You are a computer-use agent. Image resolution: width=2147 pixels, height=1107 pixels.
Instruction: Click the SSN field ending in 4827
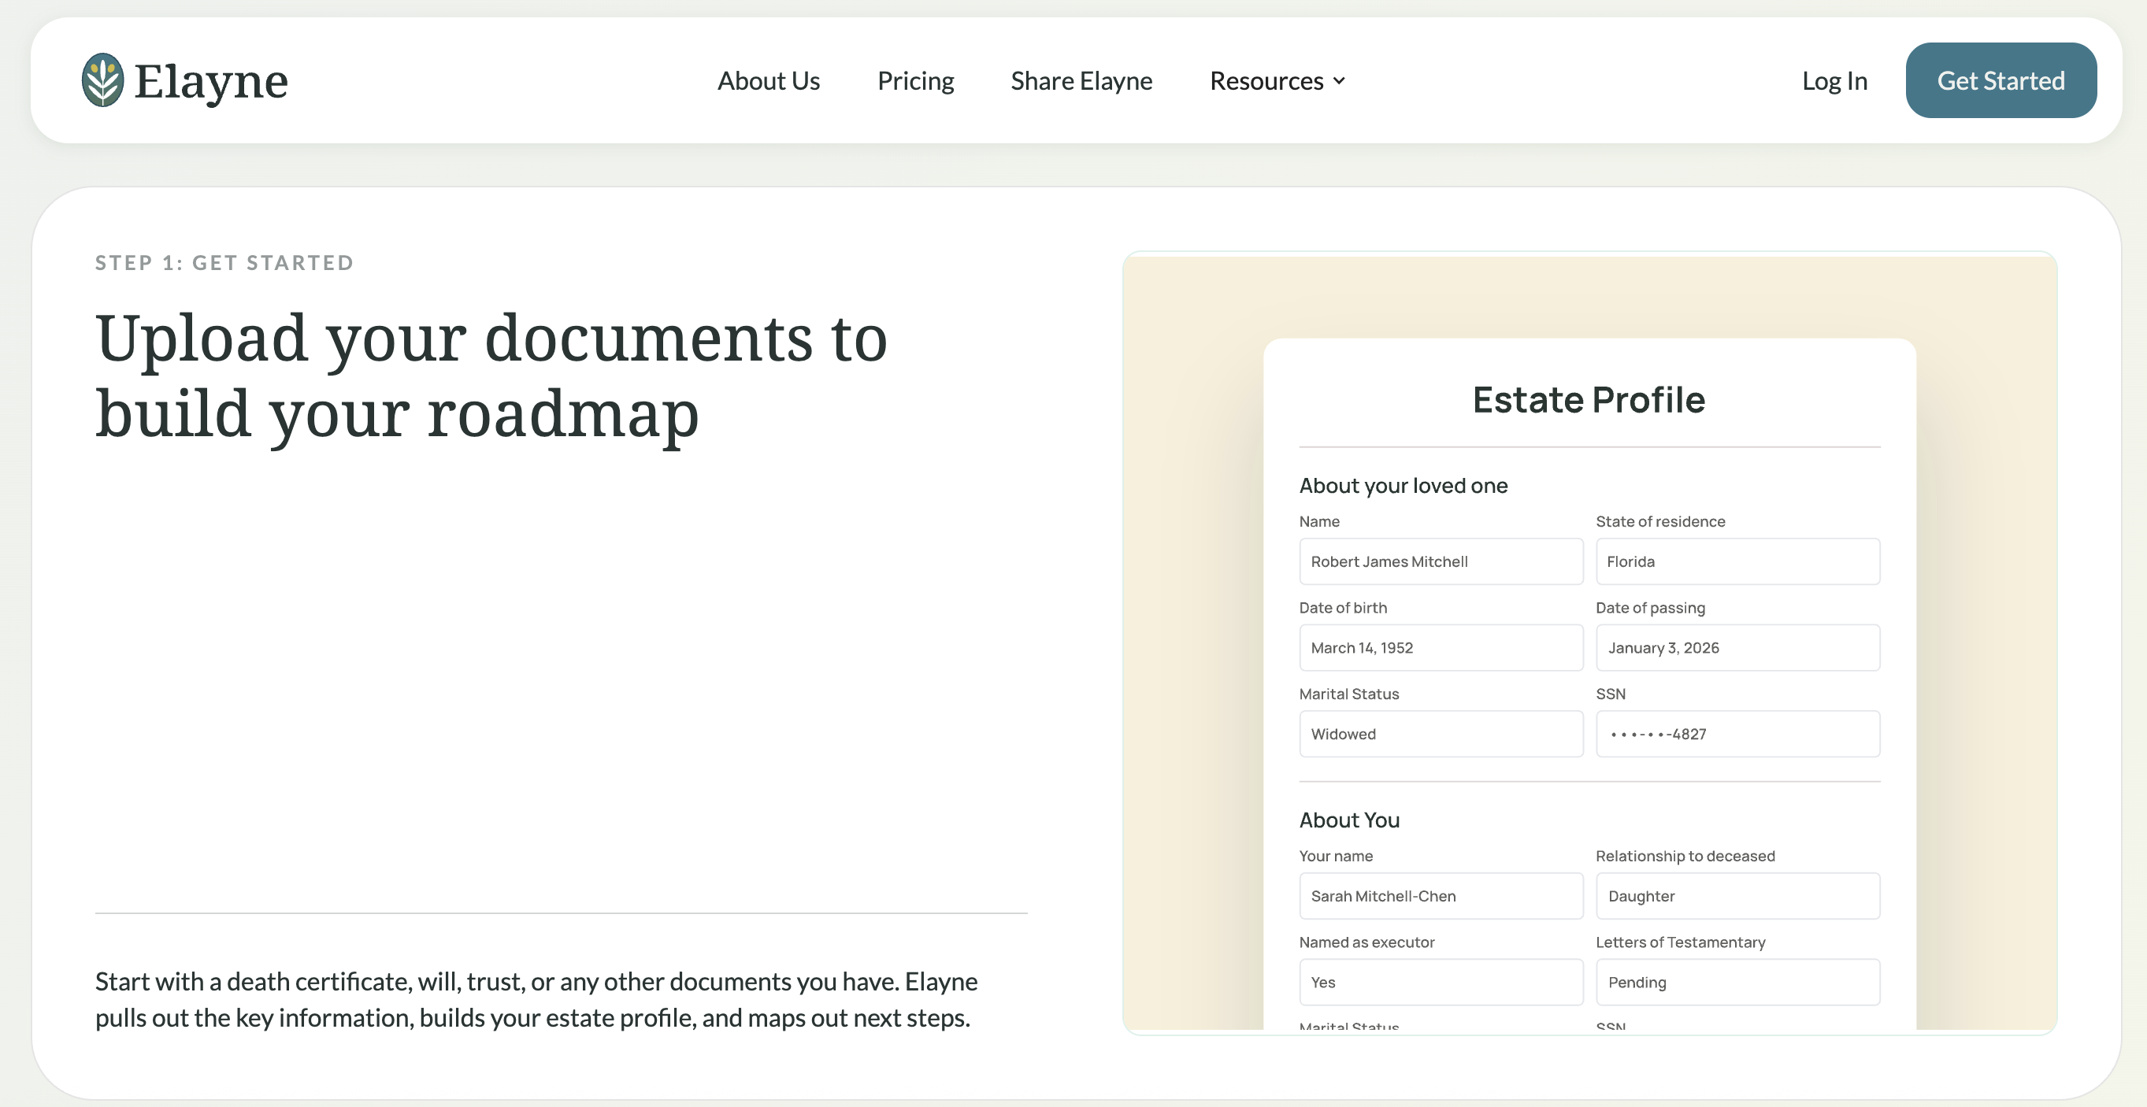click(1737, 734)
